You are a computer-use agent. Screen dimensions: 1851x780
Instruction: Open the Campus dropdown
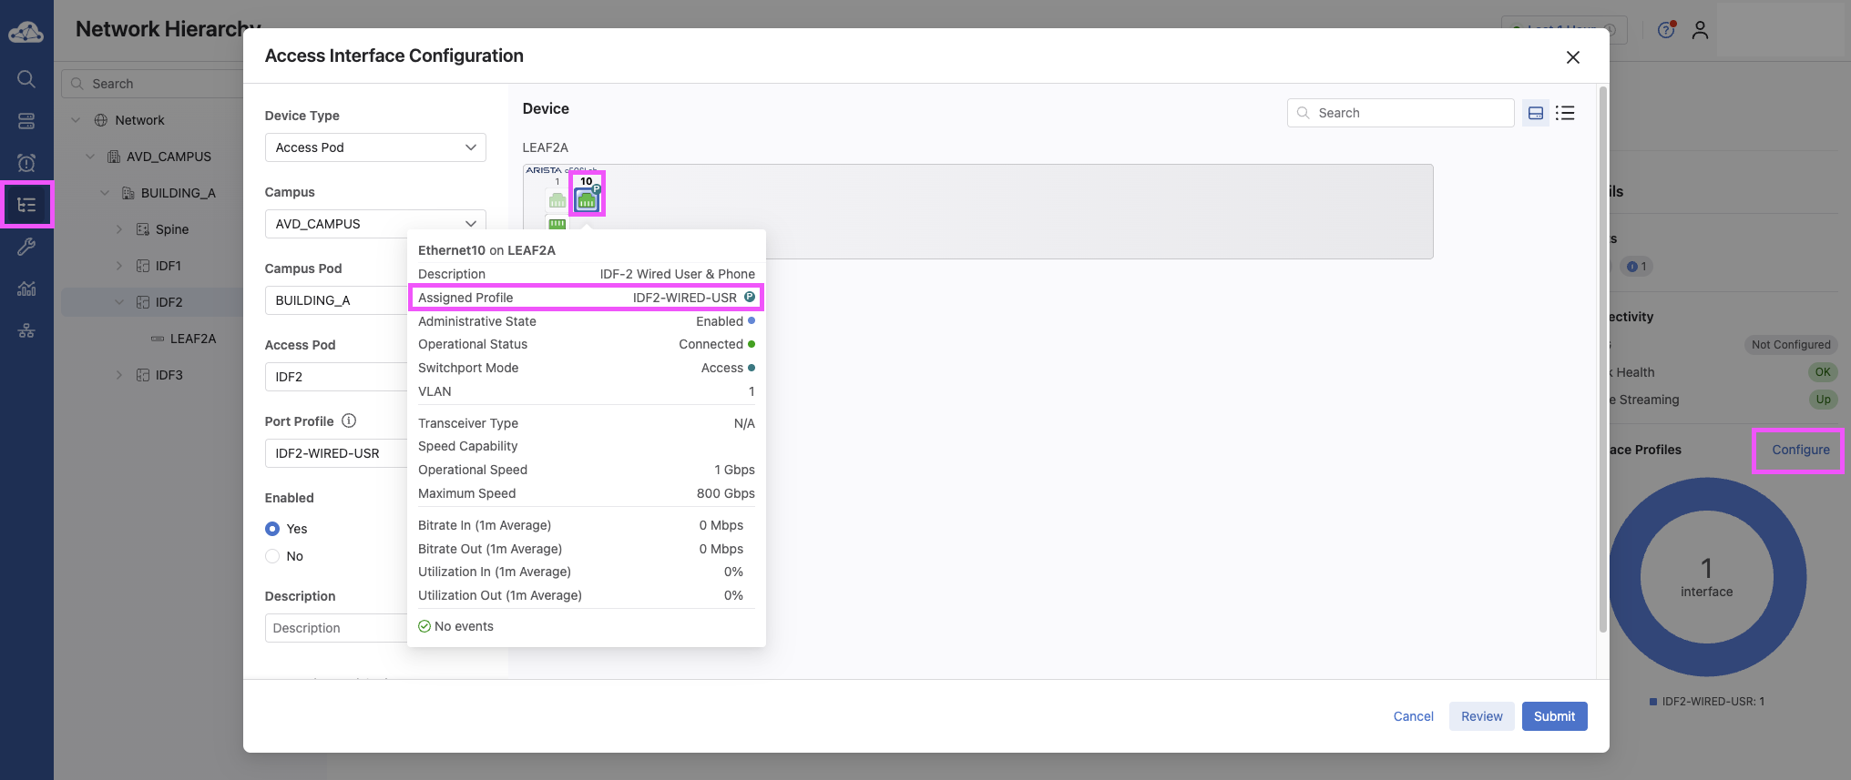(x=375, y=224)
